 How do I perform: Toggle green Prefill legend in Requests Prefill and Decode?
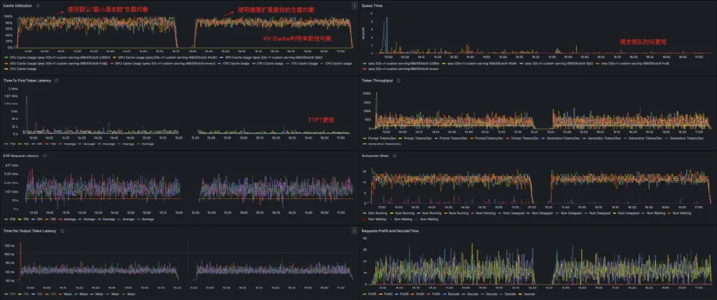coord(368,294)
